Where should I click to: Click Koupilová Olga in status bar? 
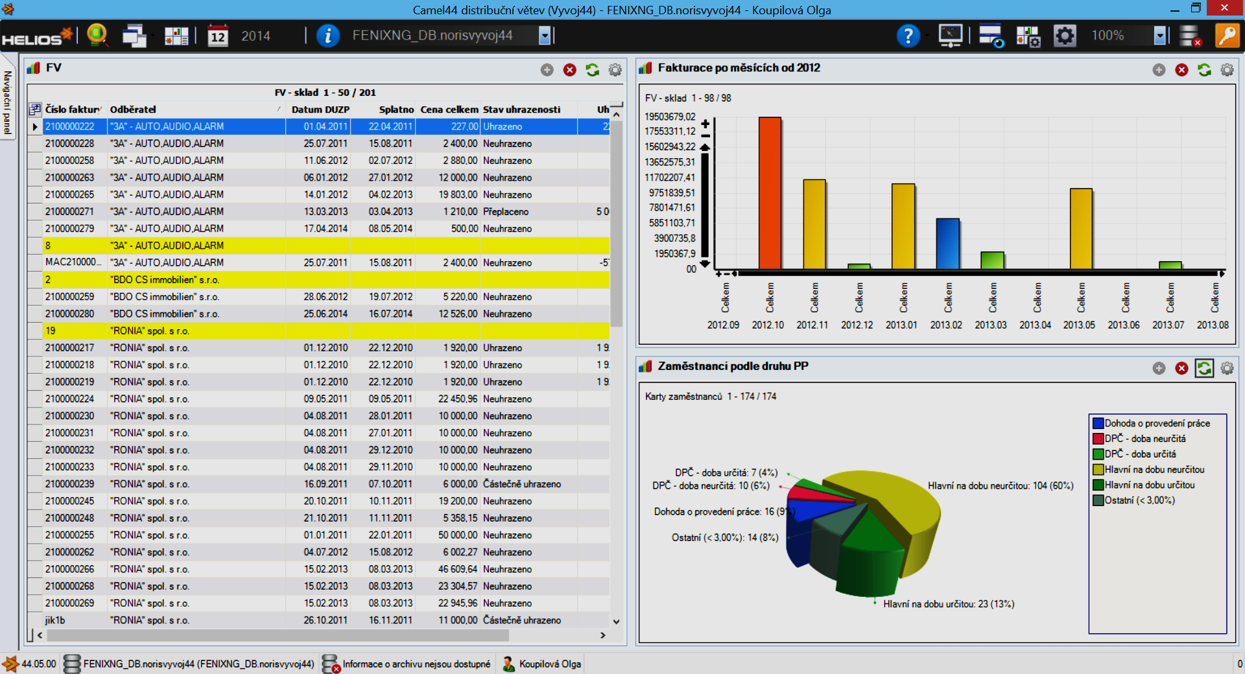point(542,664)
